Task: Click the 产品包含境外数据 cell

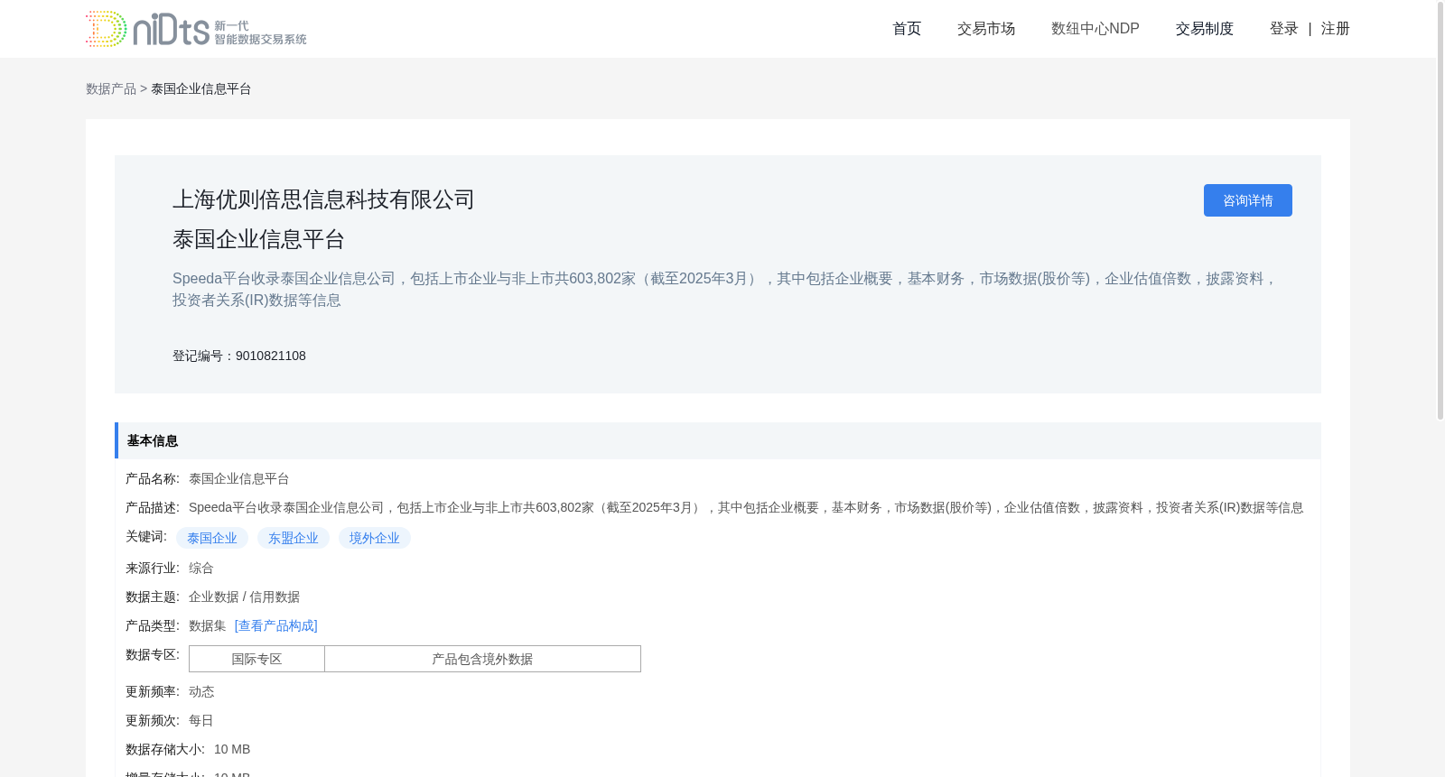Action: click(482, 659)
